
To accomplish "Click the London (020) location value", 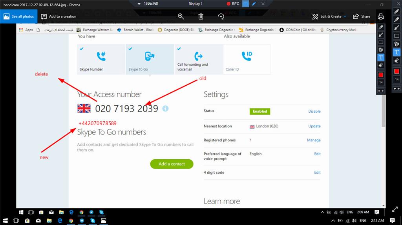I will [267, 126].
